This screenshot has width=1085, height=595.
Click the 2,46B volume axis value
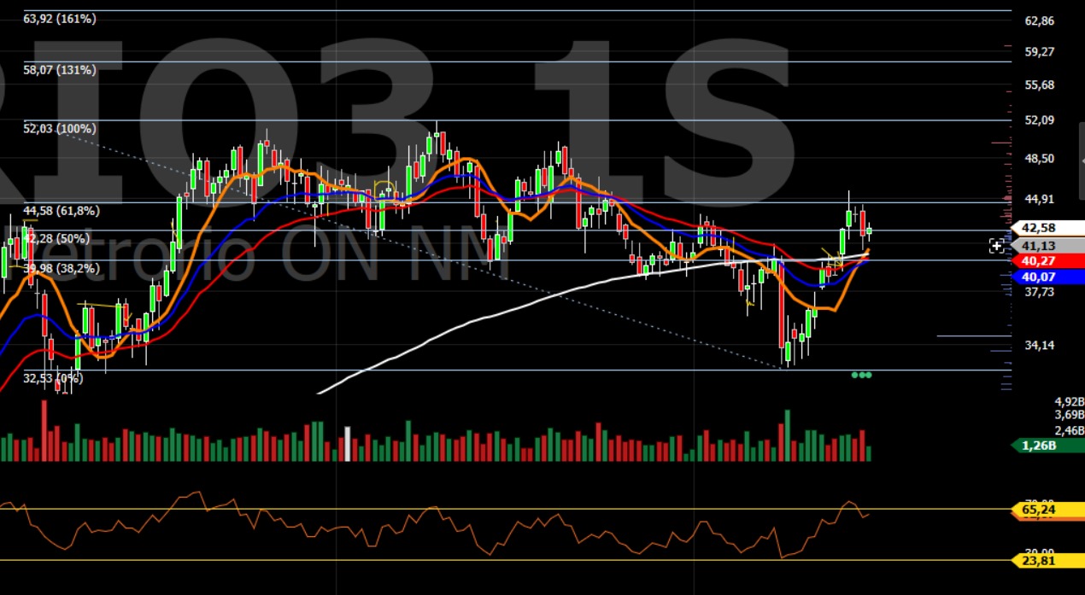click(x=1069, y=430)
